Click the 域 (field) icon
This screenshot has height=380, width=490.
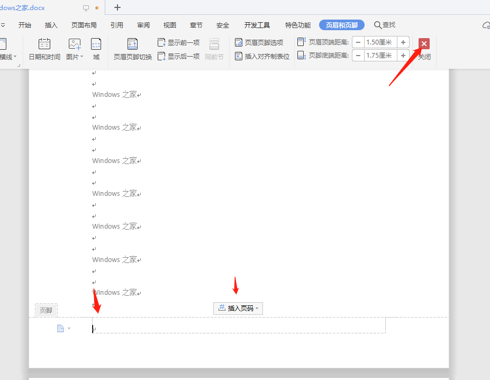(96, 44)
